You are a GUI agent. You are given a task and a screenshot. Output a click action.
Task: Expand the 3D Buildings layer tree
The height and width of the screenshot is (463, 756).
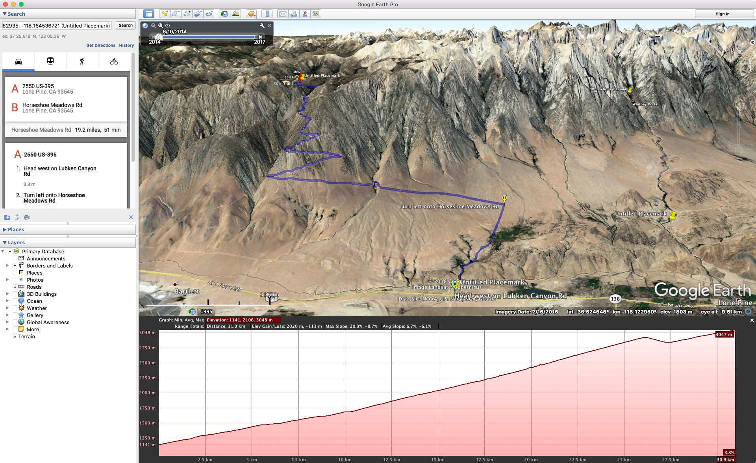[x=7, y=294]
